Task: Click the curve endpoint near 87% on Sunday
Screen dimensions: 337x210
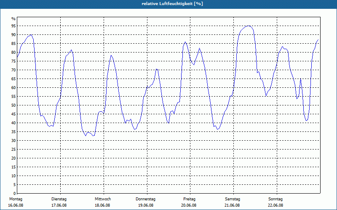Action: 318,40
